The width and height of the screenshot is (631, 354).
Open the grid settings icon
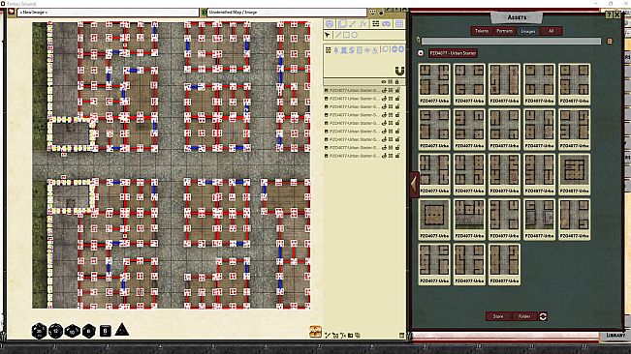click(x=399, y=24)
